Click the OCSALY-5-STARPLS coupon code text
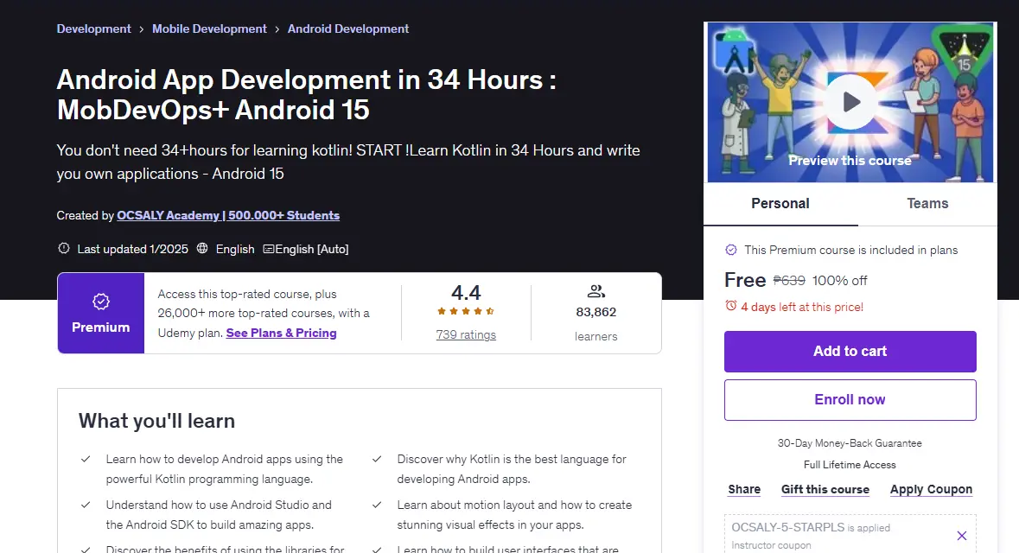1019x553 pixels. [787, 528]
